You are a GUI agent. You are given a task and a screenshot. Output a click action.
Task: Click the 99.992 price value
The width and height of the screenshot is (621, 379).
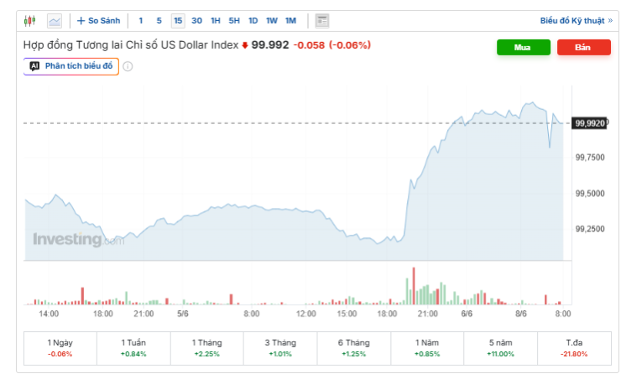tap(270, 45)
